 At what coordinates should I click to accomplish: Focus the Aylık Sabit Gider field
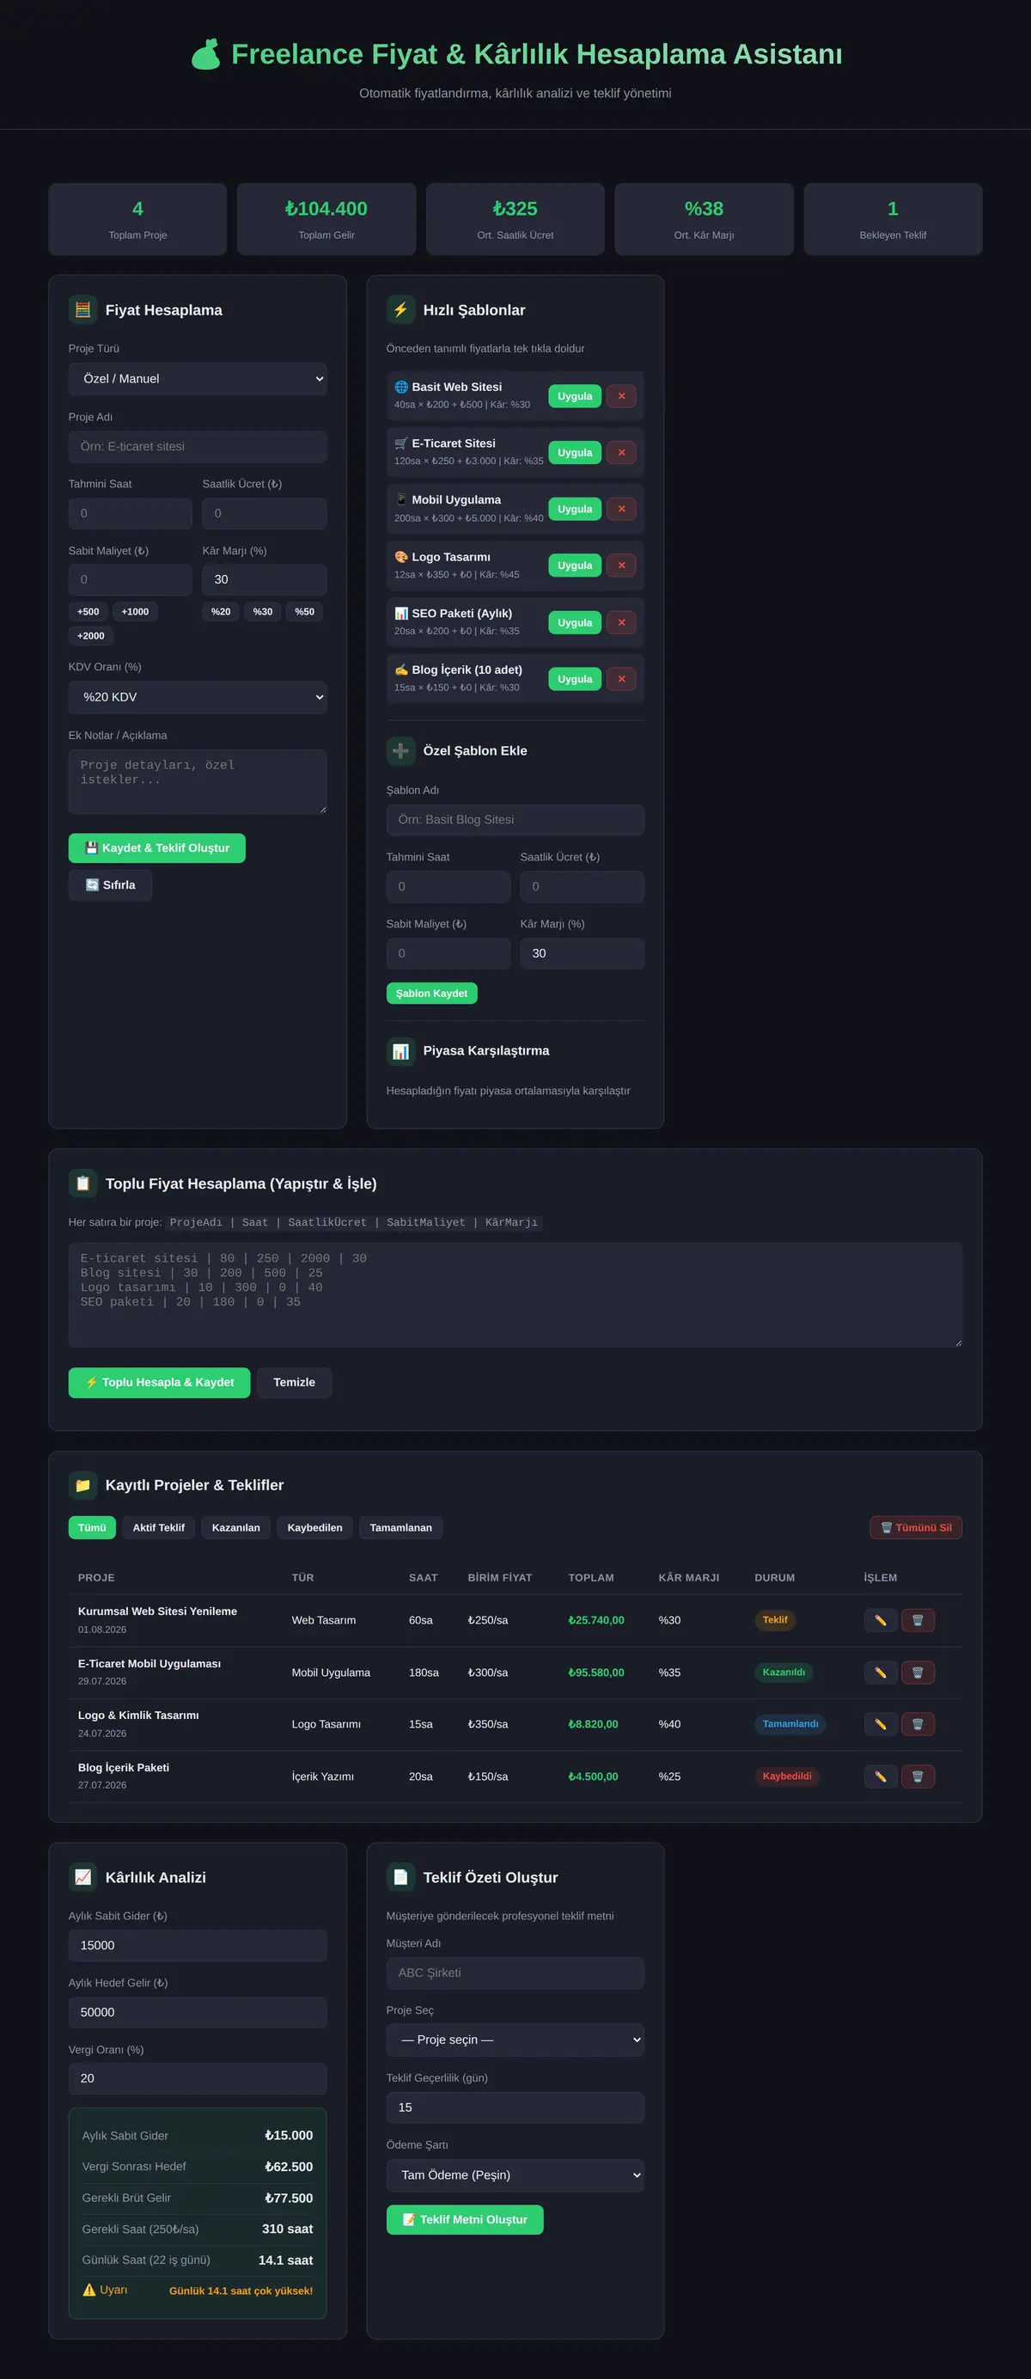pos(198,1945)
